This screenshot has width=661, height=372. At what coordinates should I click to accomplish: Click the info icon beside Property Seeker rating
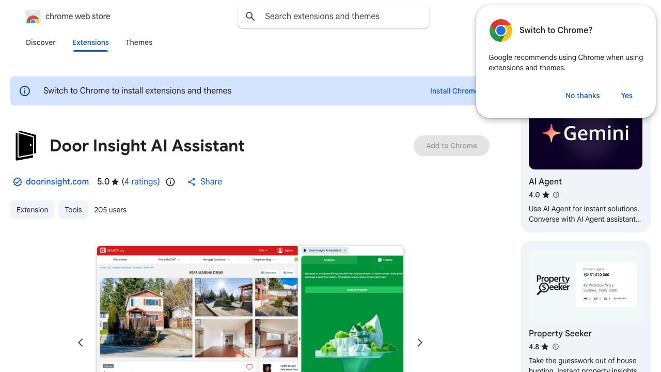[x=556, y=347]
